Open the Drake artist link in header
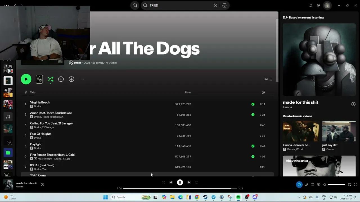The image size is (360, 202). pos(78,63)
